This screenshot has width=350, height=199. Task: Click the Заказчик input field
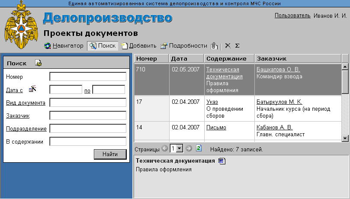click(88, 116)
